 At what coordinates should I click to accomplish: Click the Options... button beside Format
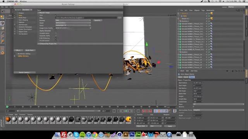[x=98, y=20]
